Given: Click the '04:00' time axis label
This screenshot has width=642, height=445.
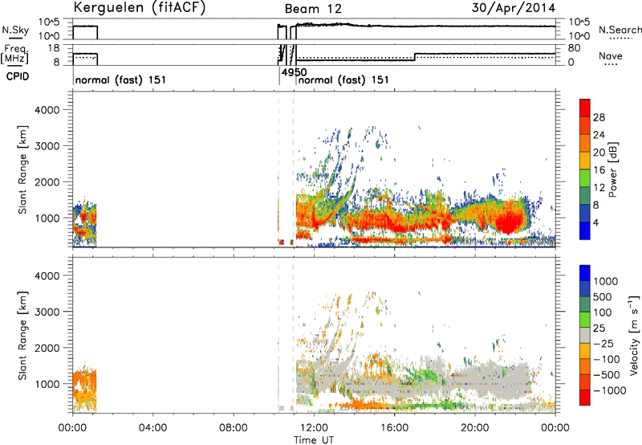Looking at the screenshot, I should click(152, 428).
